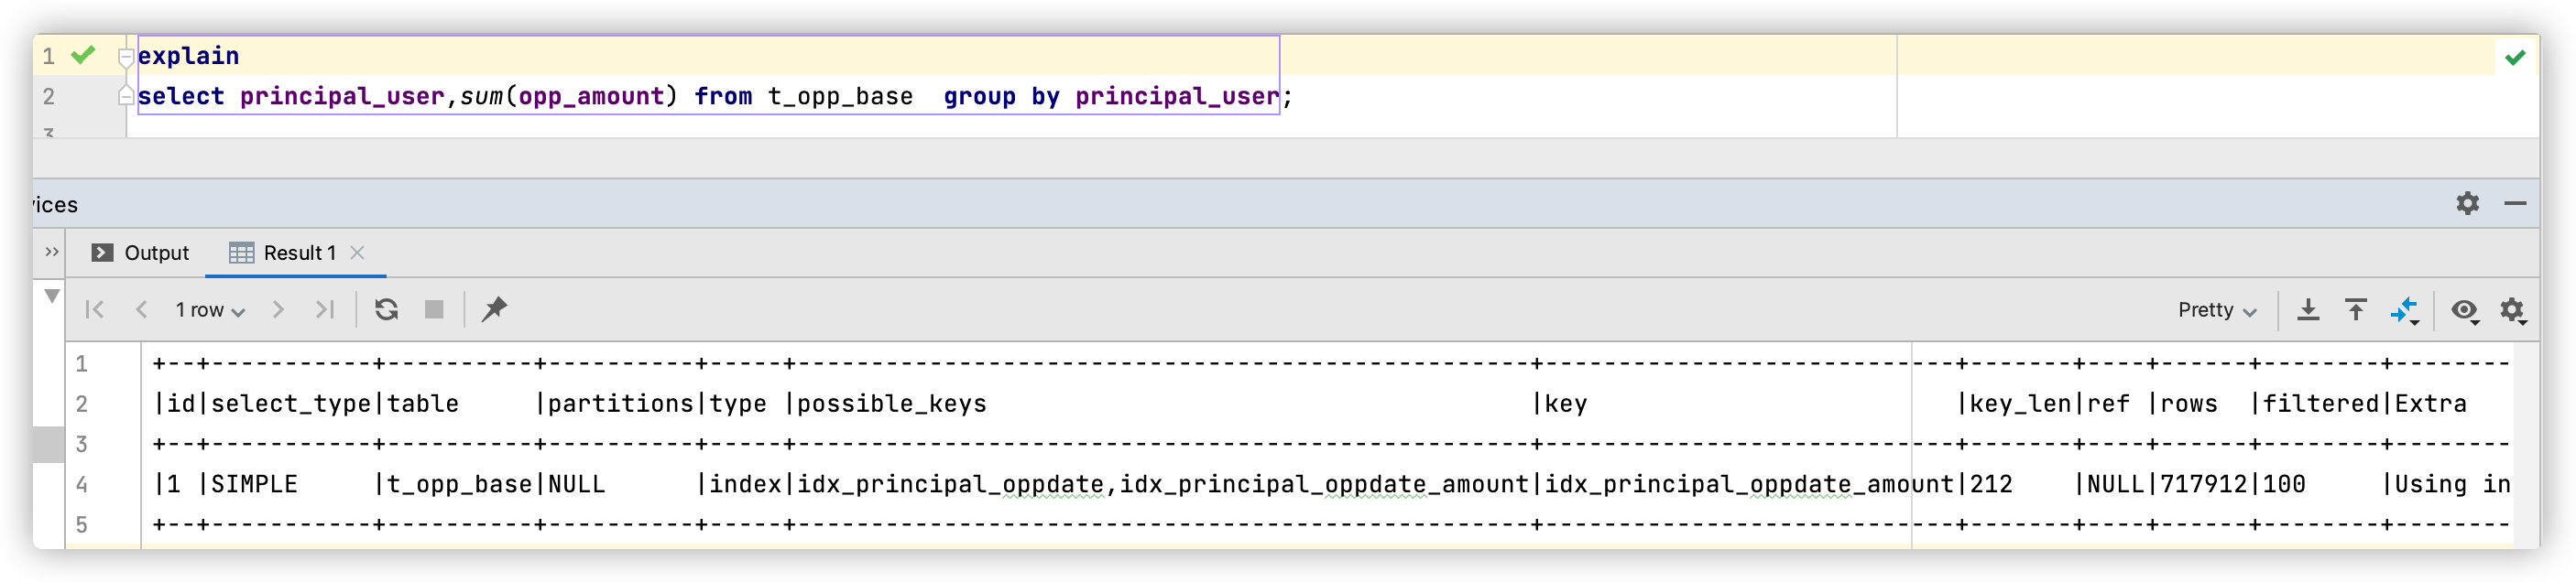Go to the next page of results
This screenshot has width=2576, height=582.
[278, 309]
